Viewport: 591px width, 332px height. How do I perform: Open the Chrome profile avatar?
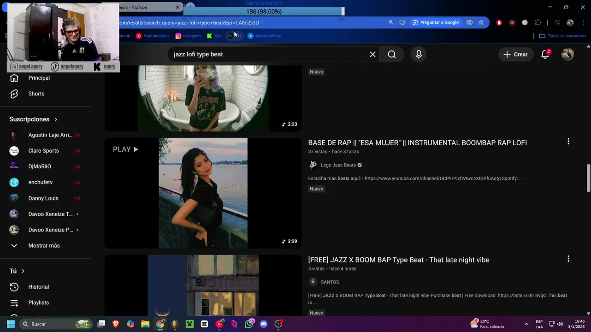[570, 23]
